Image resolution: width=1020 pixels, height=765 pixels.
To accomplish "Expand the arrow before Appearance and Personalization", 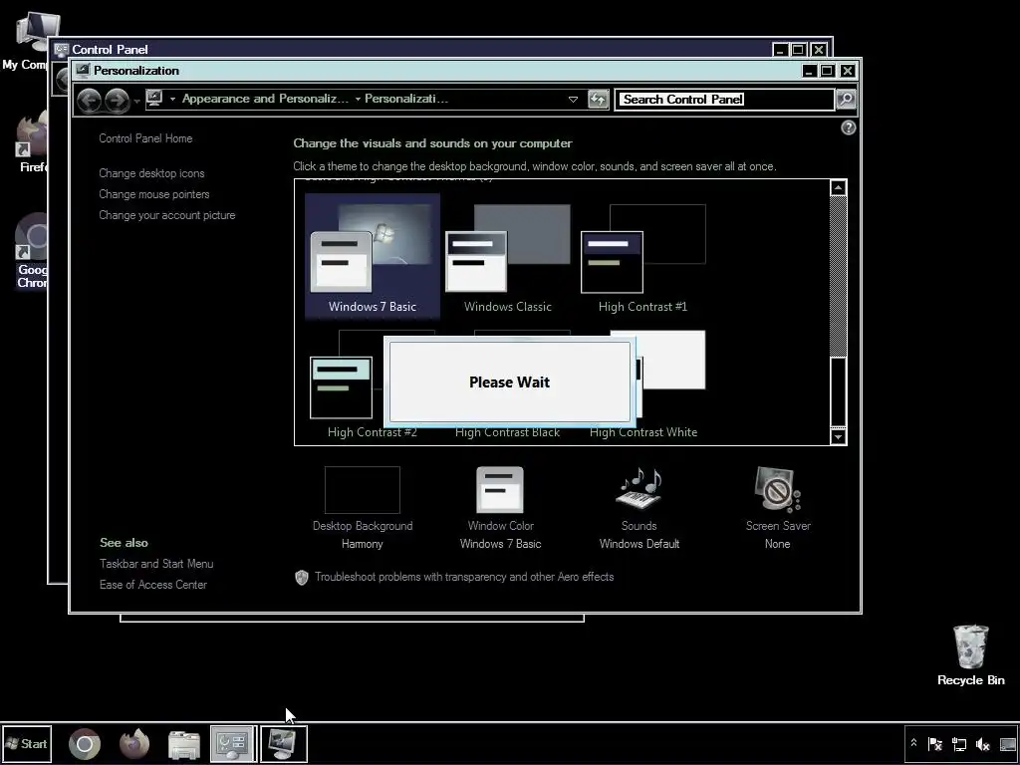I will 172,99.
